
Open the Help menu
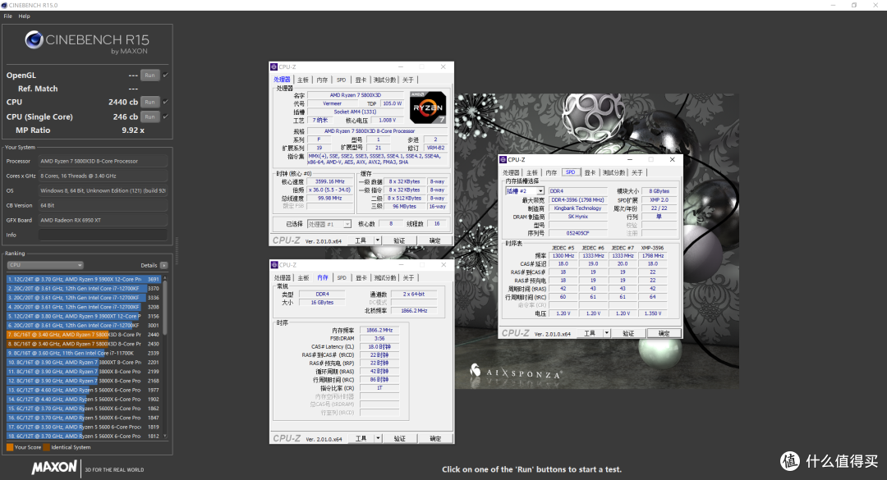coord(25,16)
